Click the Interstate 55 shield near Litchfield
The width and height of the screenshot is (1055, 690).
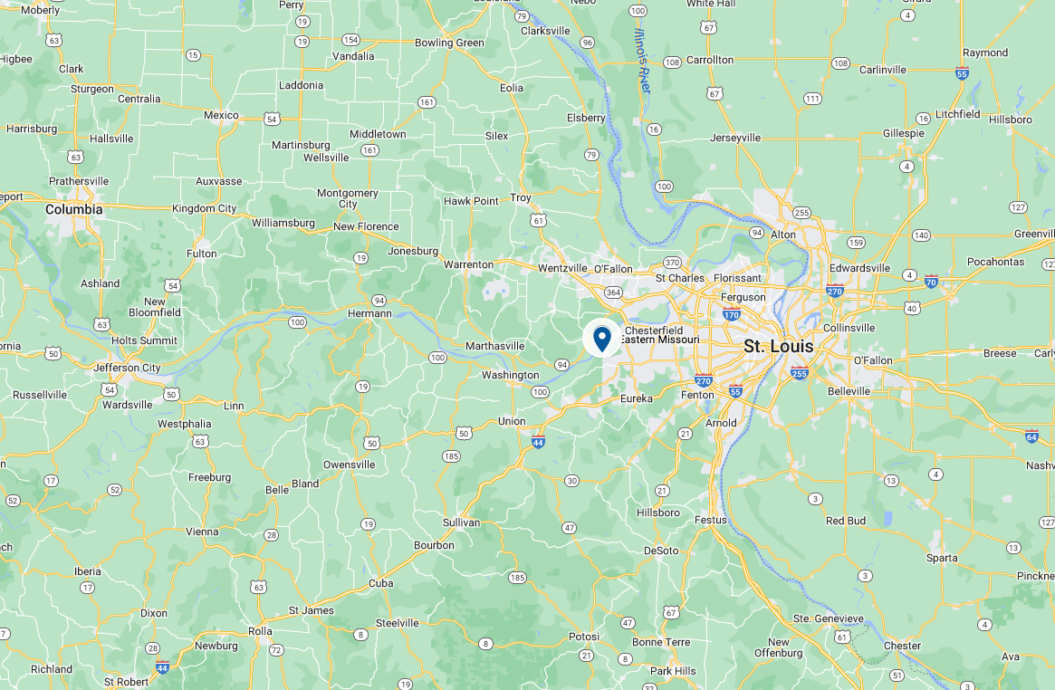pos(962,73)
